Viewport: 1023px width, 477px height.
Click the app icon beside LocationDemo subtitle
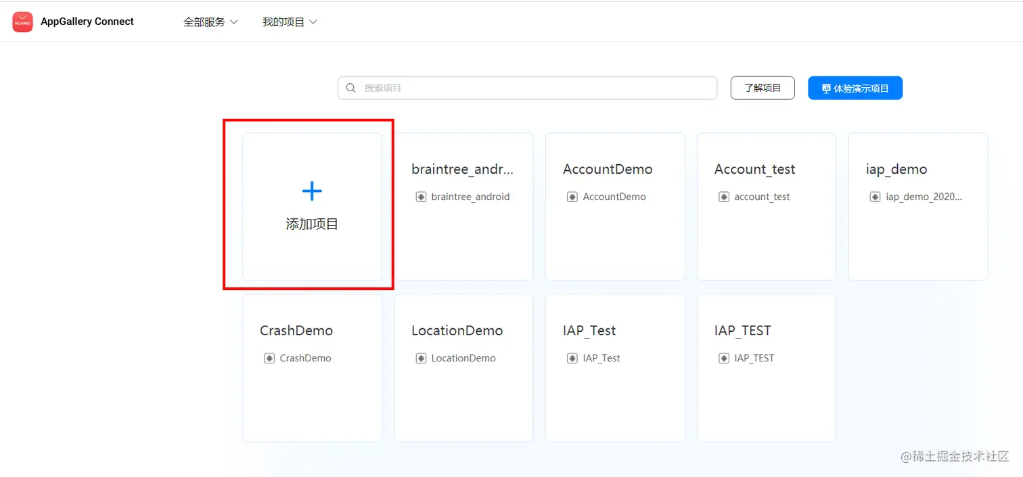421,358
